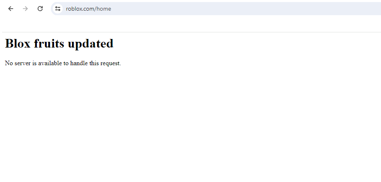Click the 'Blox fruits updated' heading
The width and height of the screenshot is (381, 182).
[x=59, y=43]
